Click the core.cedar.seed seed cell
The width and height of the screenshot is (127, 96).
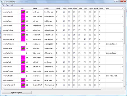pos(113,76)
